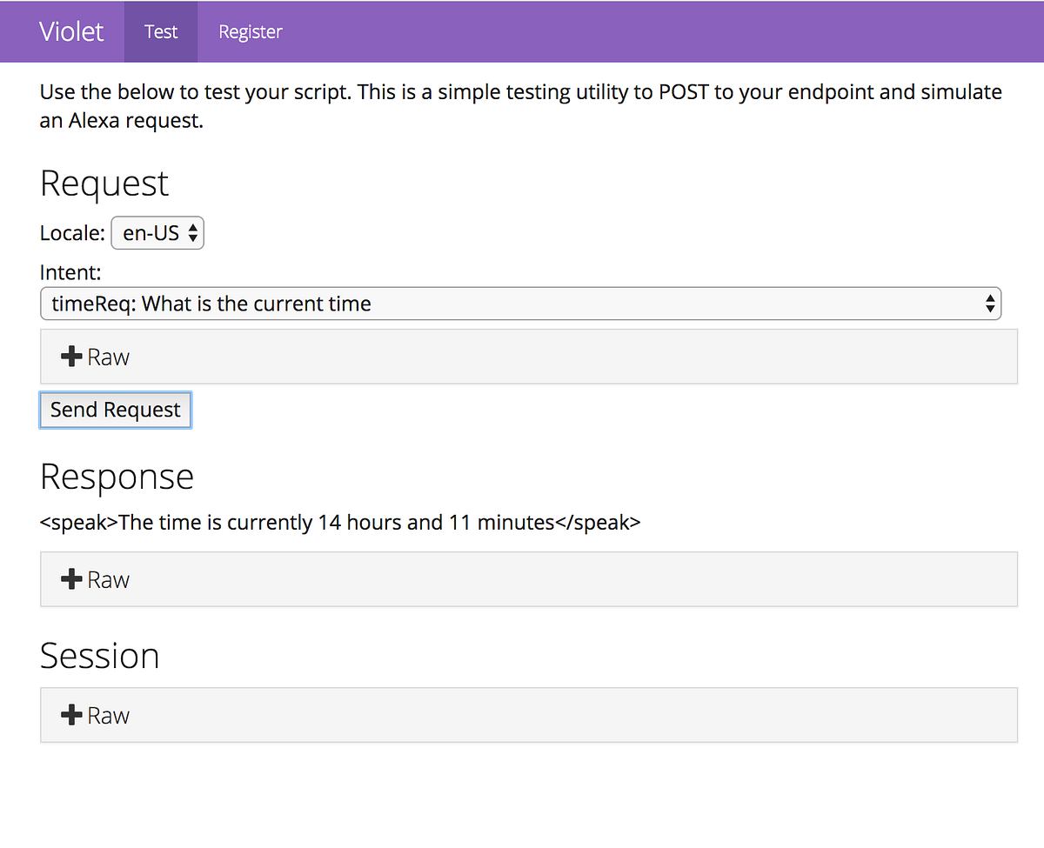Click the double-arrow icon on the Intent selector

[990, 304]
